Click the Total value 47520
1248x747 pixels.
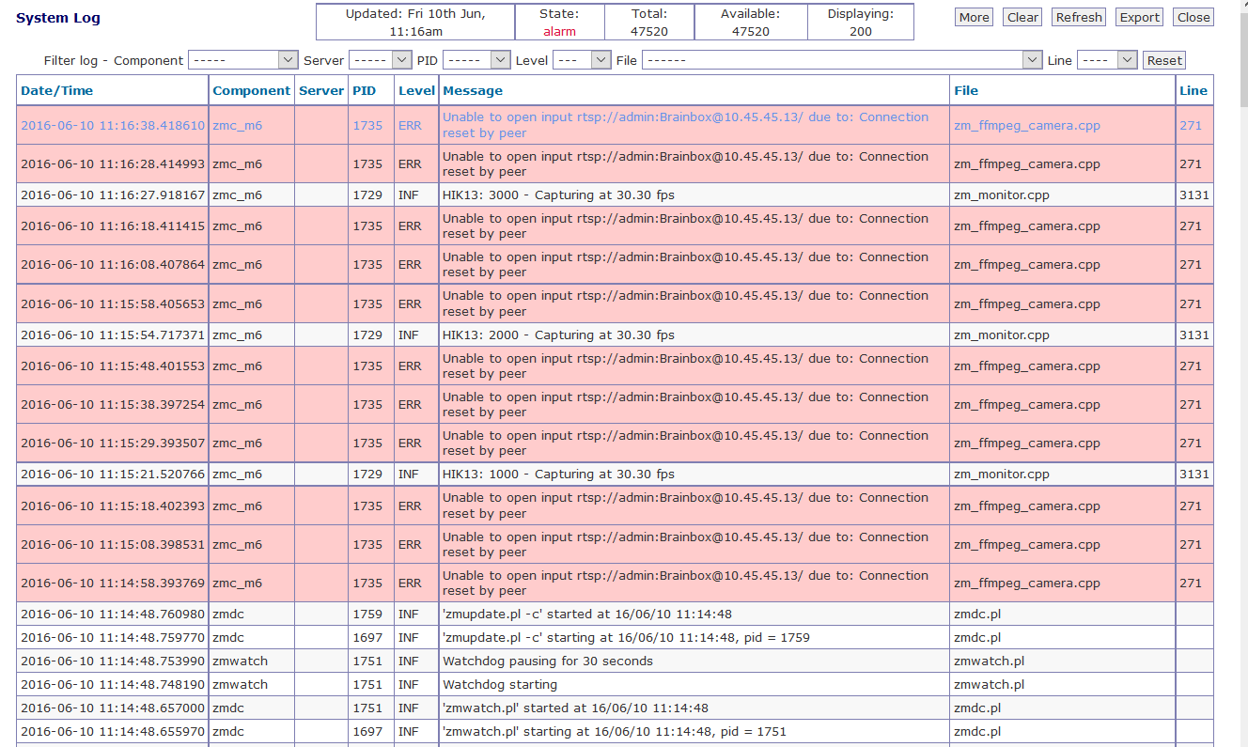pos(649,31)
